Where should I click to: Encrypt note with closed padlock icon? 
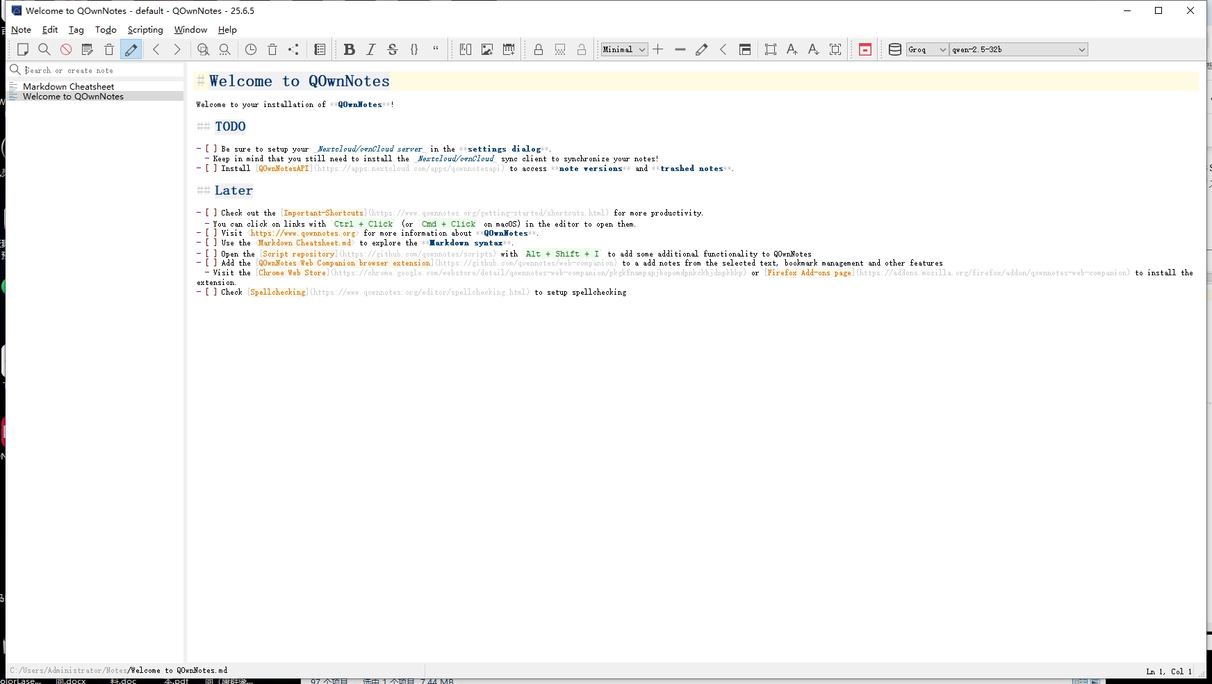pyautogui.click(x=539, y=49)
